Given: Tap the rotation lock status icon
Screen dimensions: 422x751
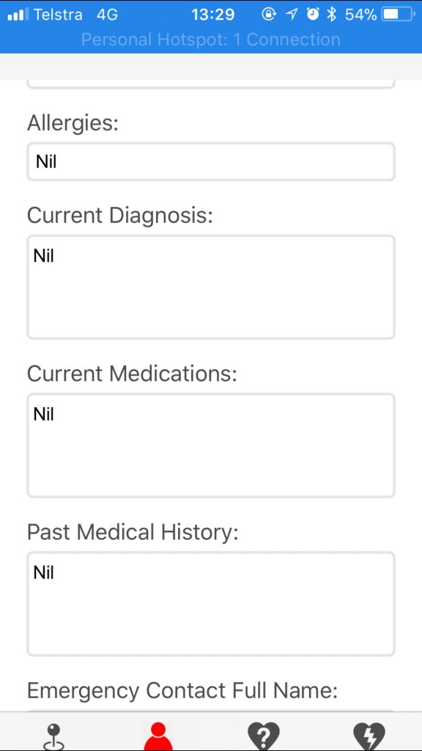Looking at the screenshot, I should click(x=270, y=15).
